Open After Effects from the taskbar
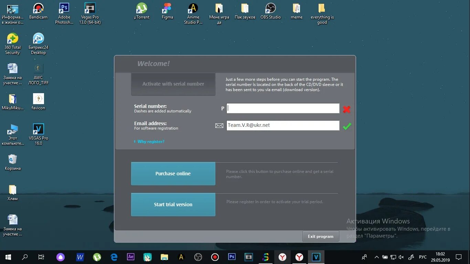This screenshot has height=264, width=470. point(131,257)
